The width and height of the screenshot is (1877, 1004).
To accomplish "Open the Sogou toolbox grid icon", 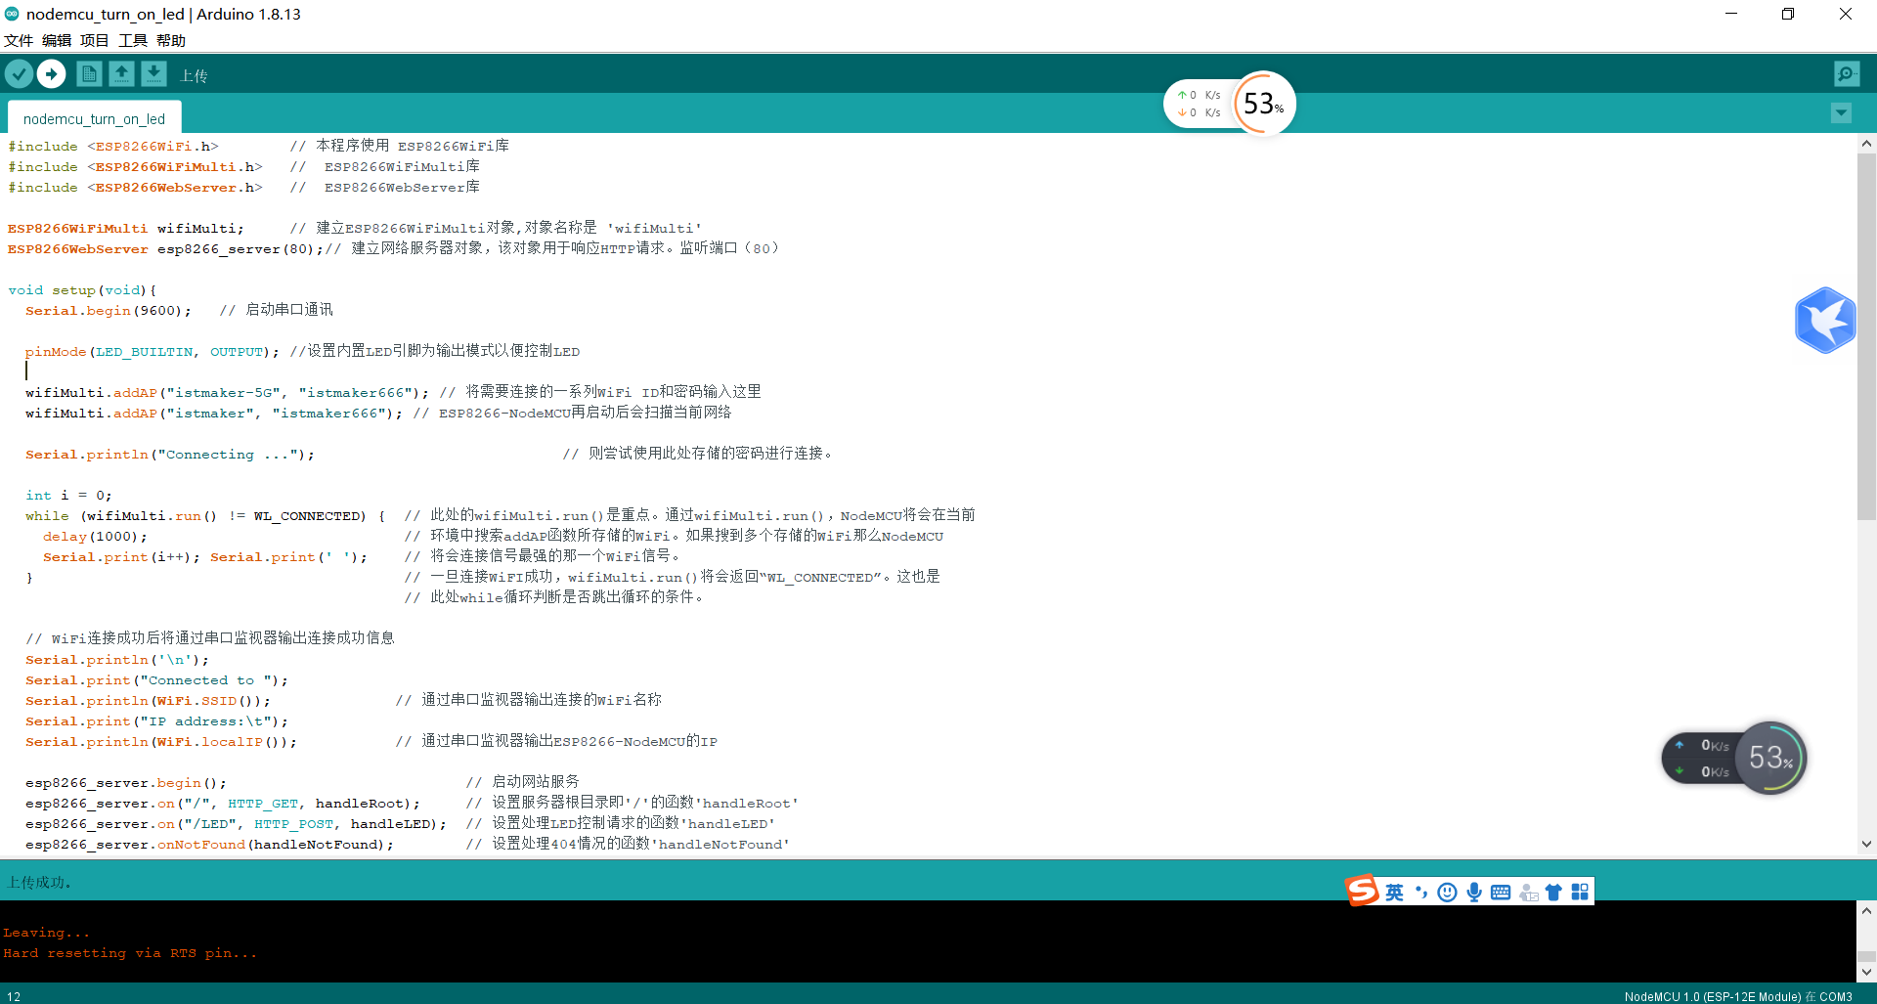I will click(x=1580, y=891).
